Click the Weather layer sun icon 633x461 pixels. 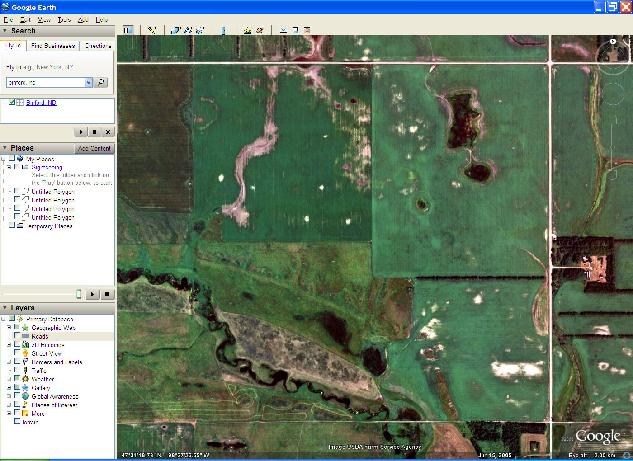[x=25, y=379]
